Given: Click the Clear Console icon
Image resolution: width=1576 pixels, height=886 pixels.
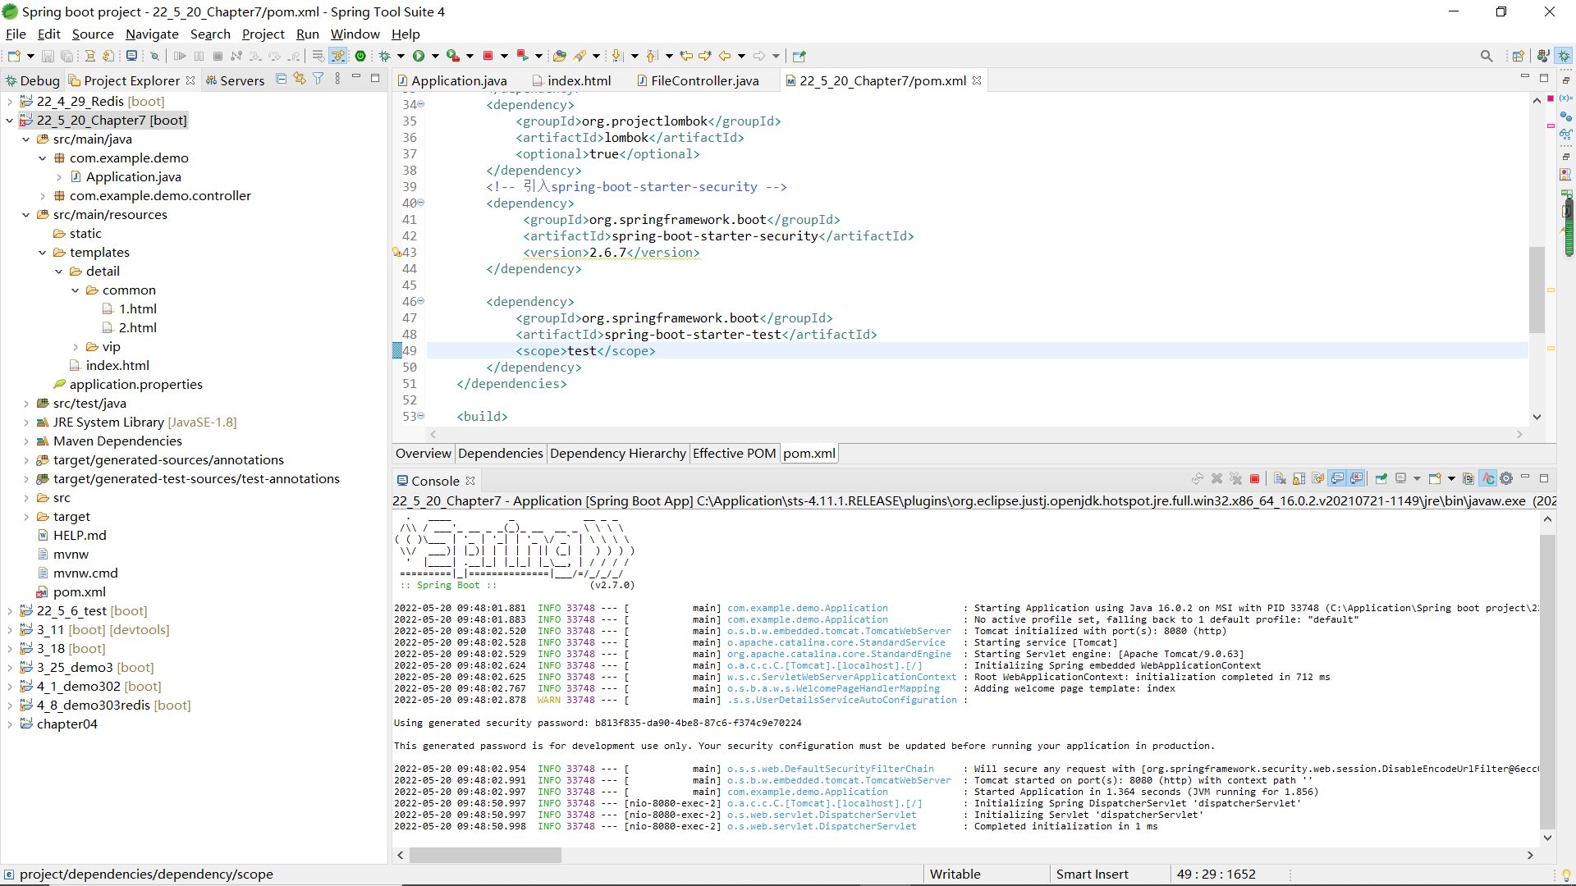Looking at the screenshot, I should [1280, 478].
